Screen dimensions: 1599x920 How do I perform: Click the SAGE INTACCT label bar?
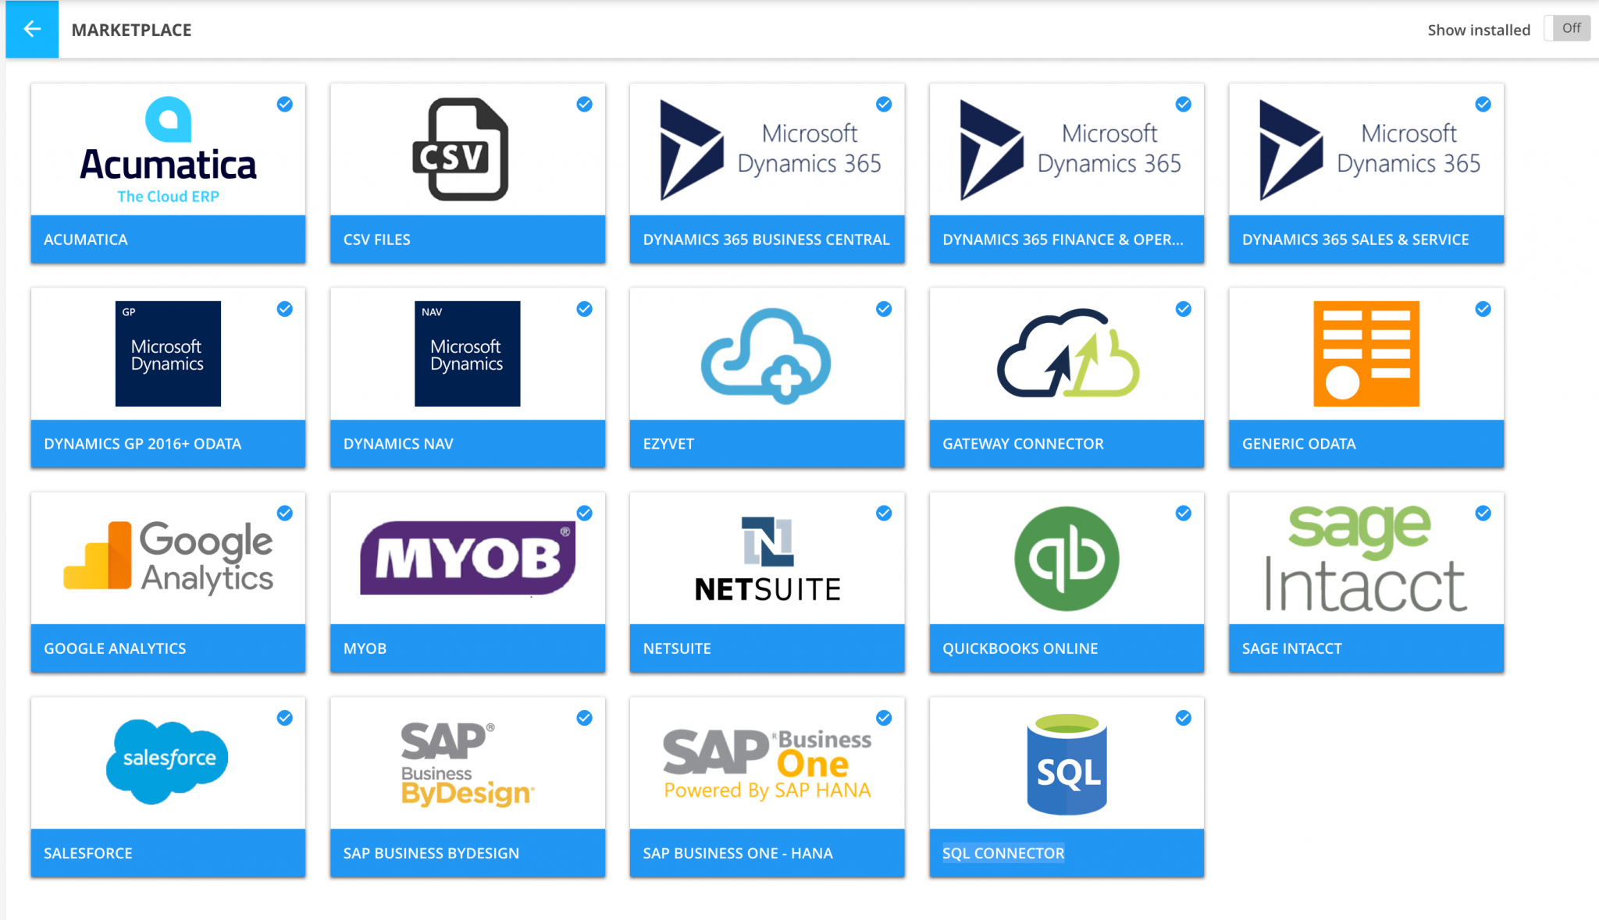(1366, 648)
